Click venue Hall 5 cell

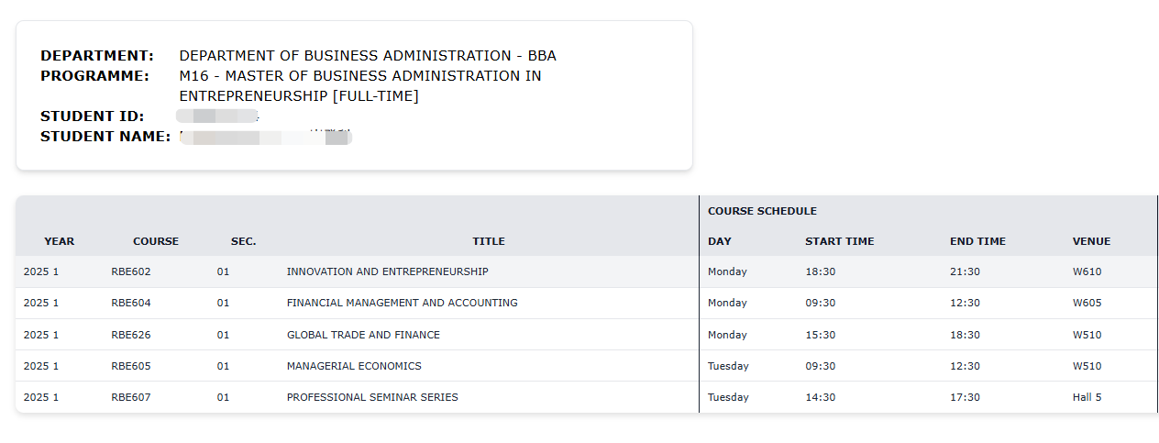1087,397
